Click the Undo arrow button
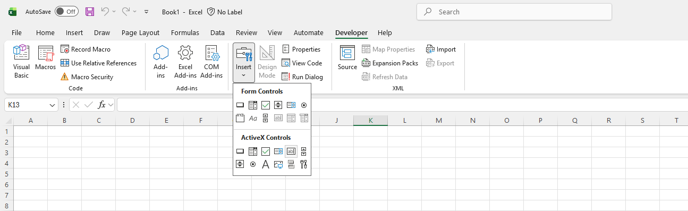This screenshot has width=688, height=211. (105, 11)
